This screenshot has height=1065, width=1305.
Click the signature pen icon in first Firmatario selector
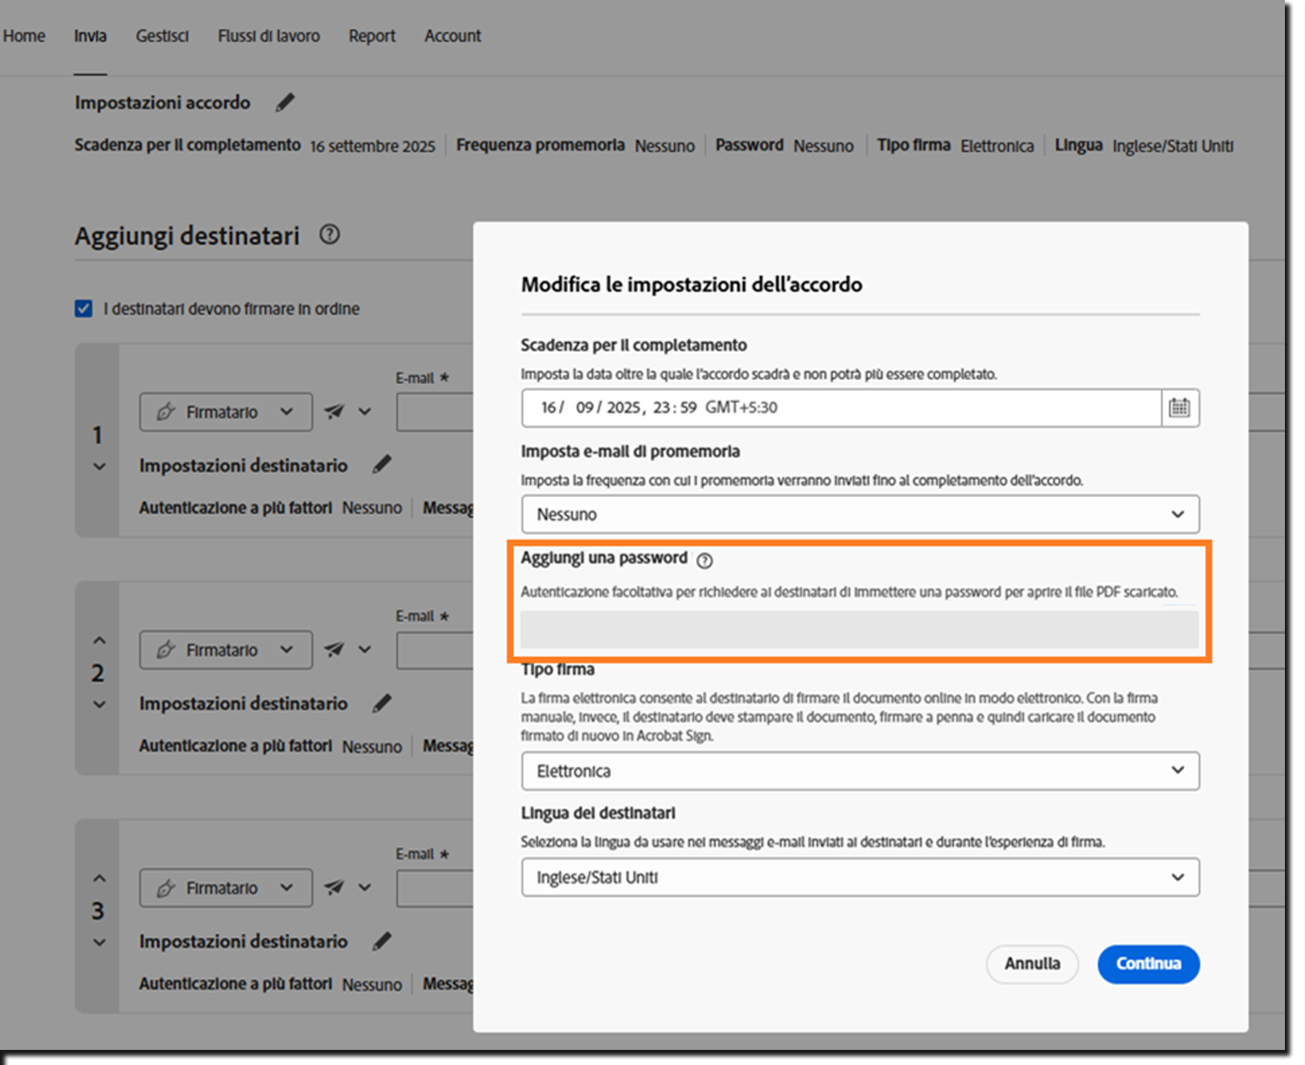166,411
